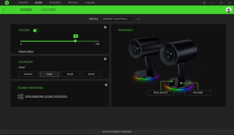Select the Lighting sub-tab

pos(49,10)
